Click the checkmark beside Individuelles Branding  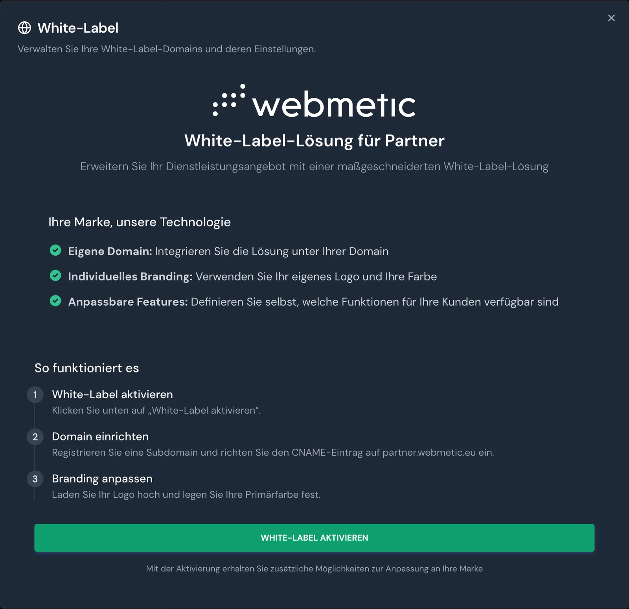[55, 275]
